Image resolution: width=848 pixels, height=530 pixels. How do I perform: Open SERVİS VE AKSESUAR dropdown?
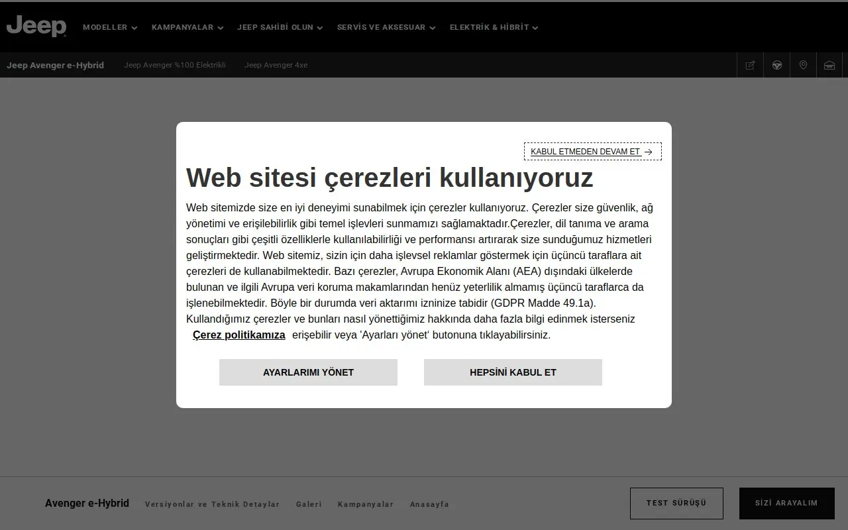[x=386, y=27]
